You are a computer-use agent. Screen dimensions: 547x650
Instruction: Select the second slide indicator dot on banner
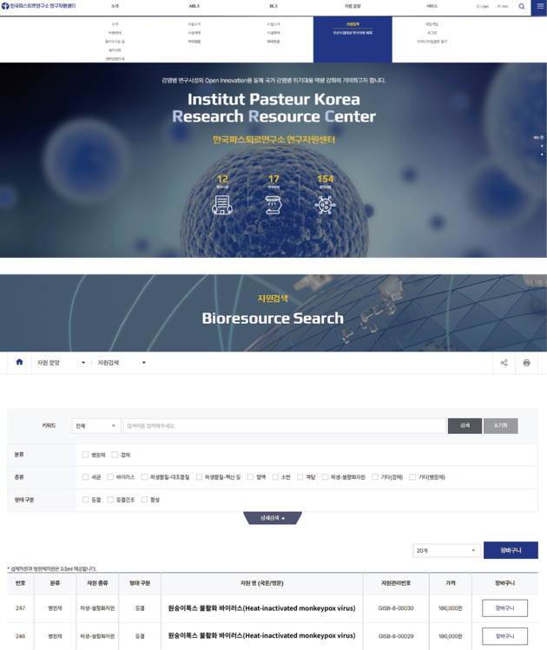point(542,146)
